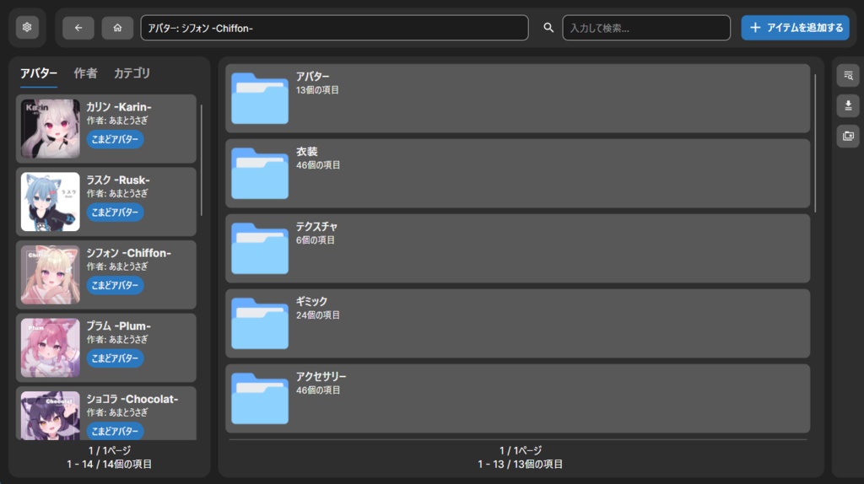Click こまどアバター tag under Plum
Screen dimensions: 864x484
pyautogui.click(x=115, y=358)
